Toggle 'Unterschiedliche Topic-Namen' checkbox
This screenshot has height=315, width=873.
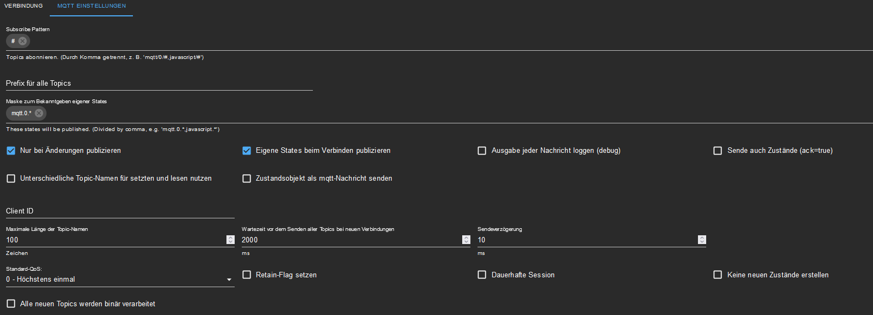click(x=11, y=179)
